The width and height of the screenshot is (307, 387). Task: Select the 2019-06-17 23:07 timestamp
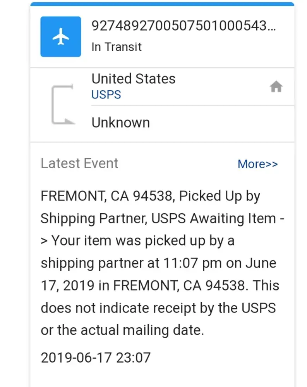(x=95, y=357)
